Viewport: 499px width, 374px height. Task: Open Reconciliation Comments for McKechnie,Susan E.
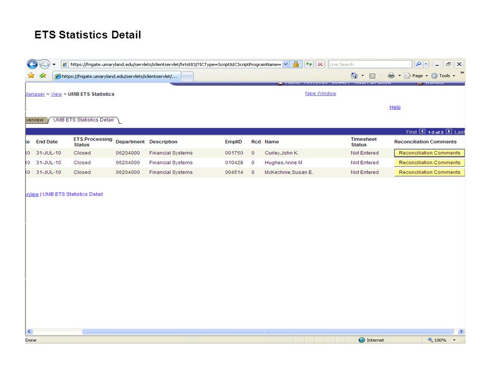tap(429, 172)
